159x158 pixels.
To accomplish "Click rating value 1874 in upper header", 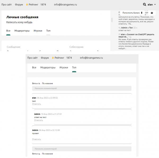I will click(43, 5).
